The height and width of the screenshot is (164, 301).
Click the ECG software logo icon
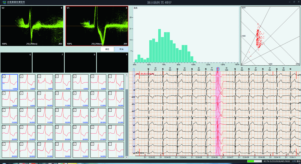click(x=4, y=2)
